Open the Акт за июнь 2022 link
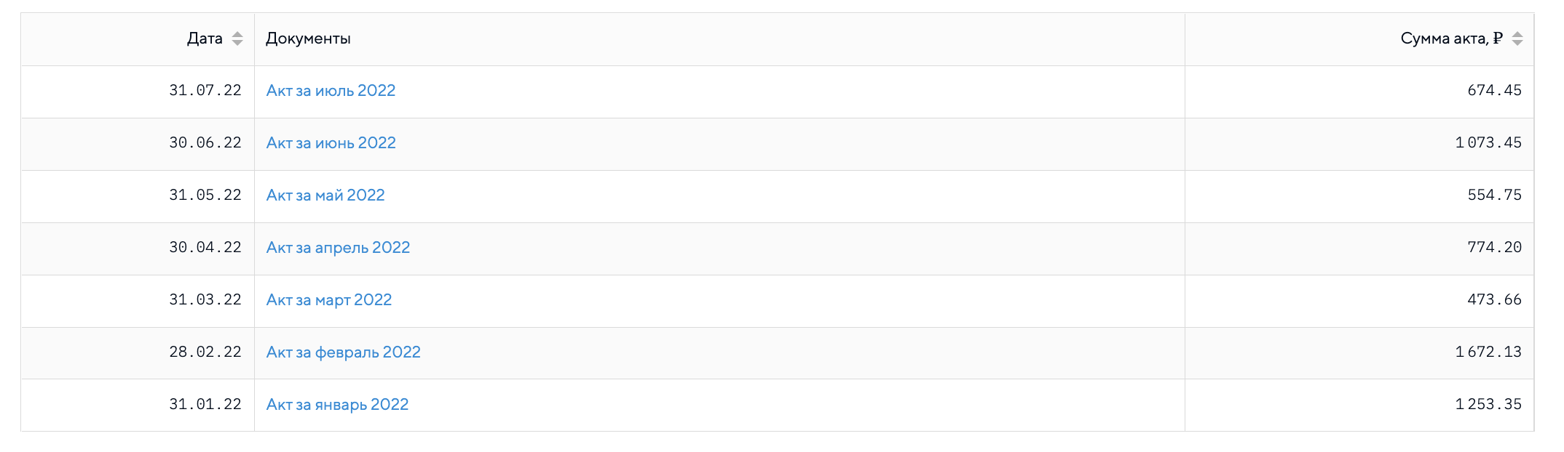Image resolution: width=1564 pixels, height=452 pixels. 331,143
